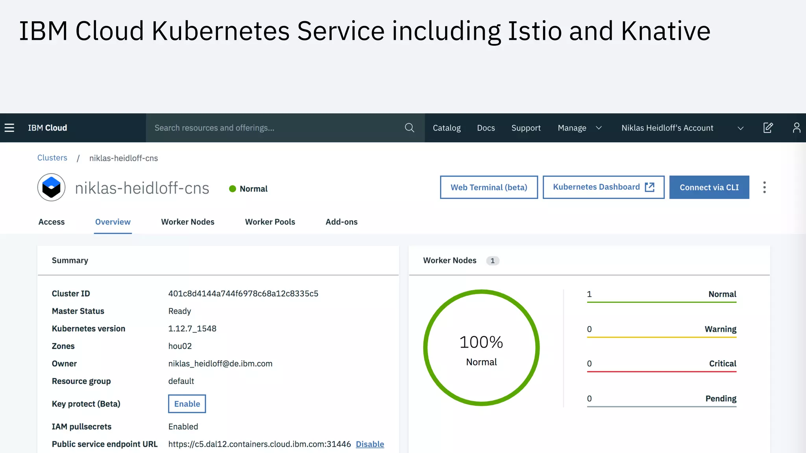The width and height of the screenshot is (806, 453).
Task: Click the endpoint URL https://c5.dal12.containers.cloud.ibm.com:31446
Action: pyautogui.click(x=260, y=444)
